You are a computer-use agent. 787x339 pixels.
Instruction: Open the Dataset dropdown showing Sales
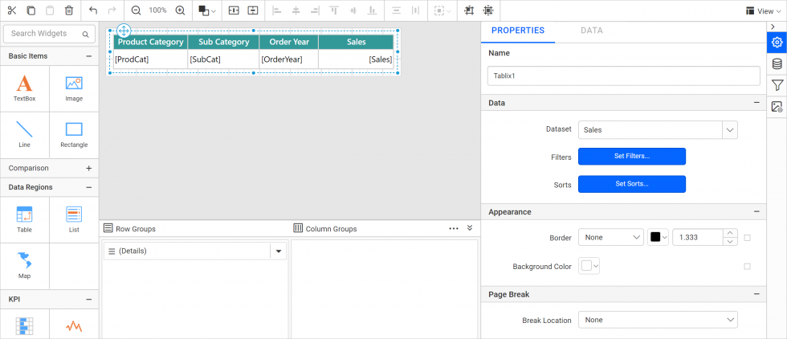(x=657, y=129)
